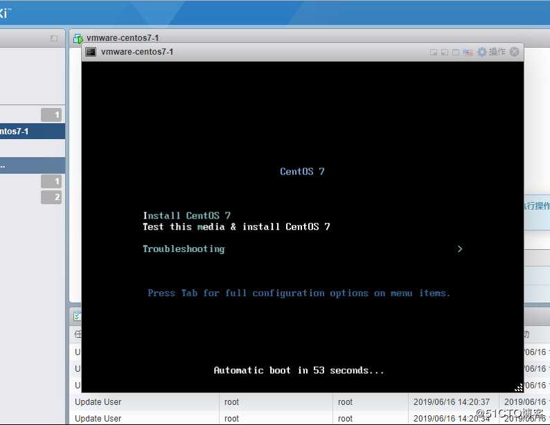This screenshot has width=550, height=425.
Task: Click the Update User task at 14:20:37
Action: click(98, 402)
